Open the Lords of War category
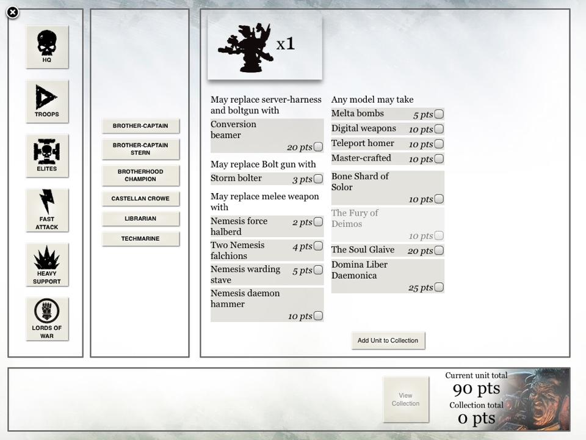This screenshot has width=586, height=440. [x=47, y=319]
